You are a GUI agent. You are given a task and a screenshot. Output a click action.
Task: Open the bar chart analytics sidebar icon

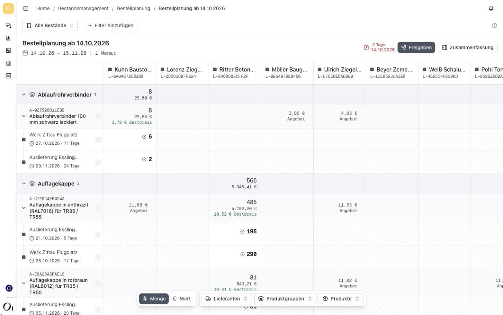pyautogui.click(x=8, y=38)
